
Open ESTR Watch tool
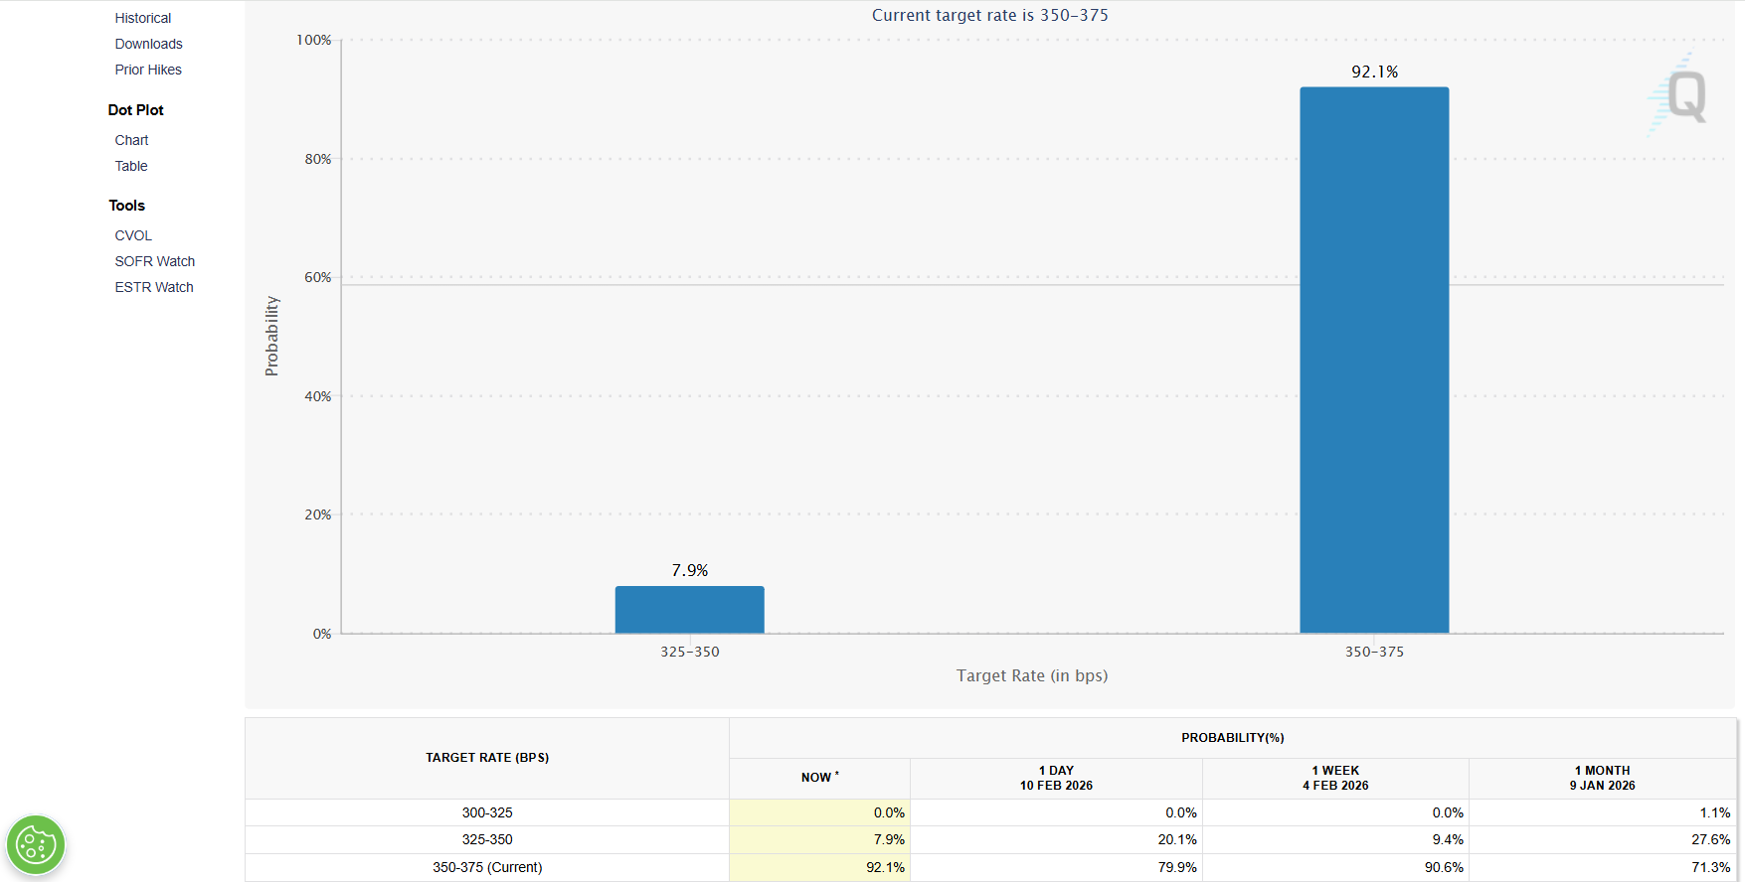click(x=154, y=287)
